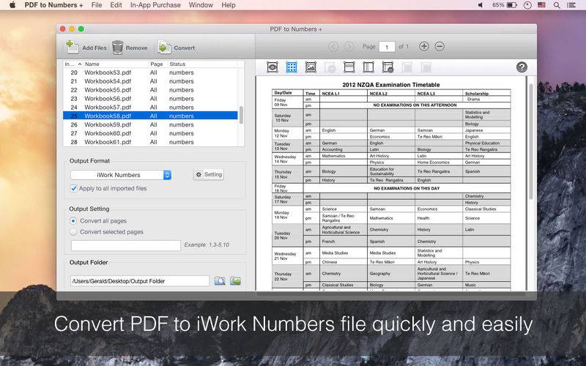Click the preview pane vertical scrollbar

(x=531, y=142)
